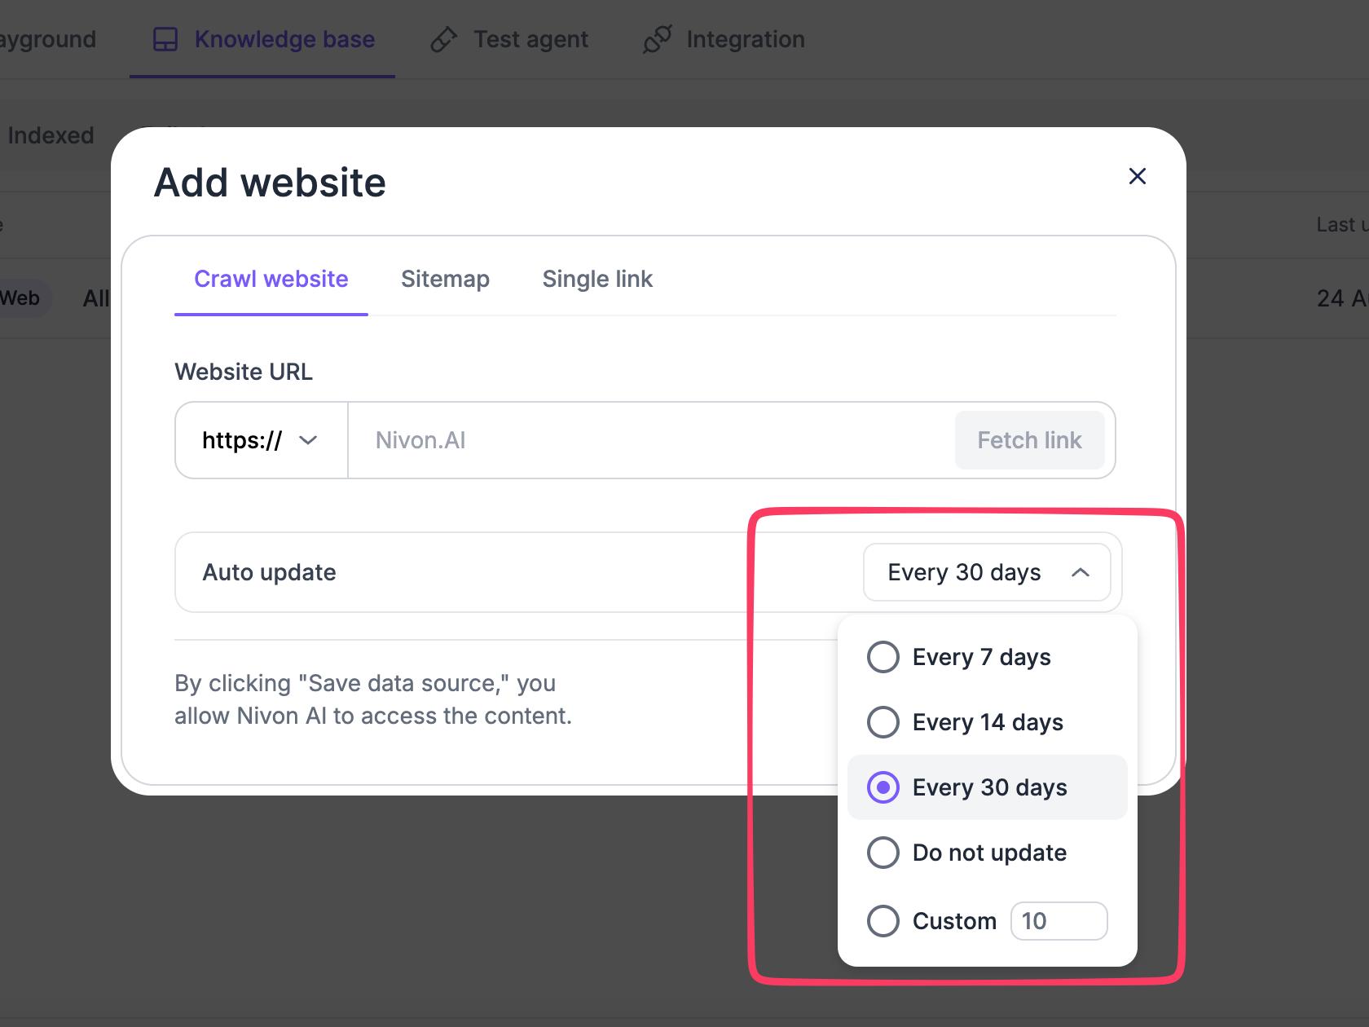Click the Auto update label
Image resolution: width=1369 pixels, height=1027 pixels.
pos(270,572)
